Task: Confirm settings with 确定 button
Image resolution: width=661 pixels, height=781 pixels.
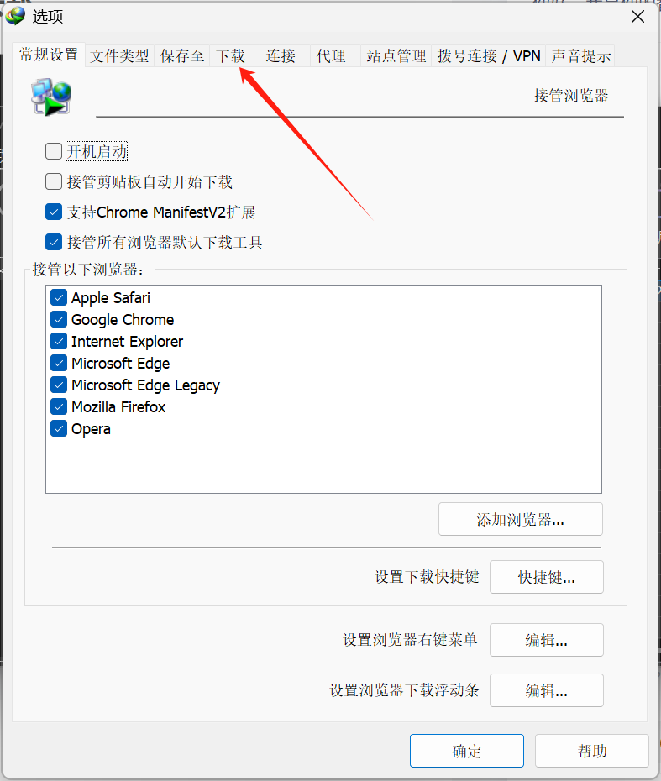Action: [467, 751]
